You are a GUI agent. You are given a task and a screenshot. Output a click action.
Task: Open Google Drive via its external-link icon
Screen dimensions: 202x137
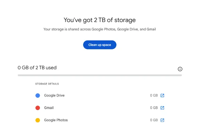coord(162,95)
